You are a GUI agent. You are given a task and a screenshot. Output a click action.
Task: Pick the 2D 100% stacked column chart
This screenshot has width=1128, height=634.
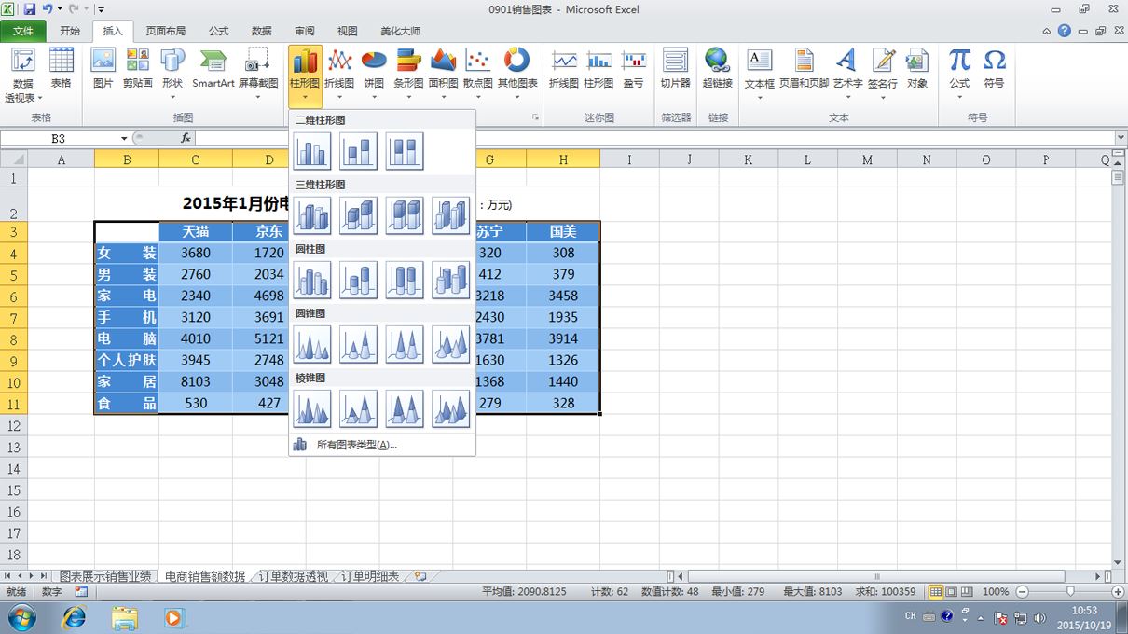(405, 151)
